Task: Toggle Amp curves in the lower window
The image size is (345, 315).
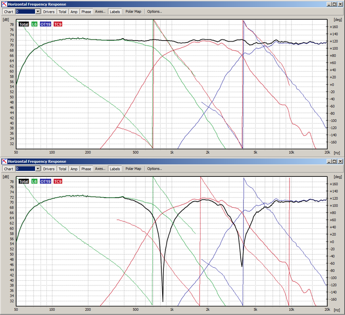Action: pyautogui.click(x=74, y=169)
